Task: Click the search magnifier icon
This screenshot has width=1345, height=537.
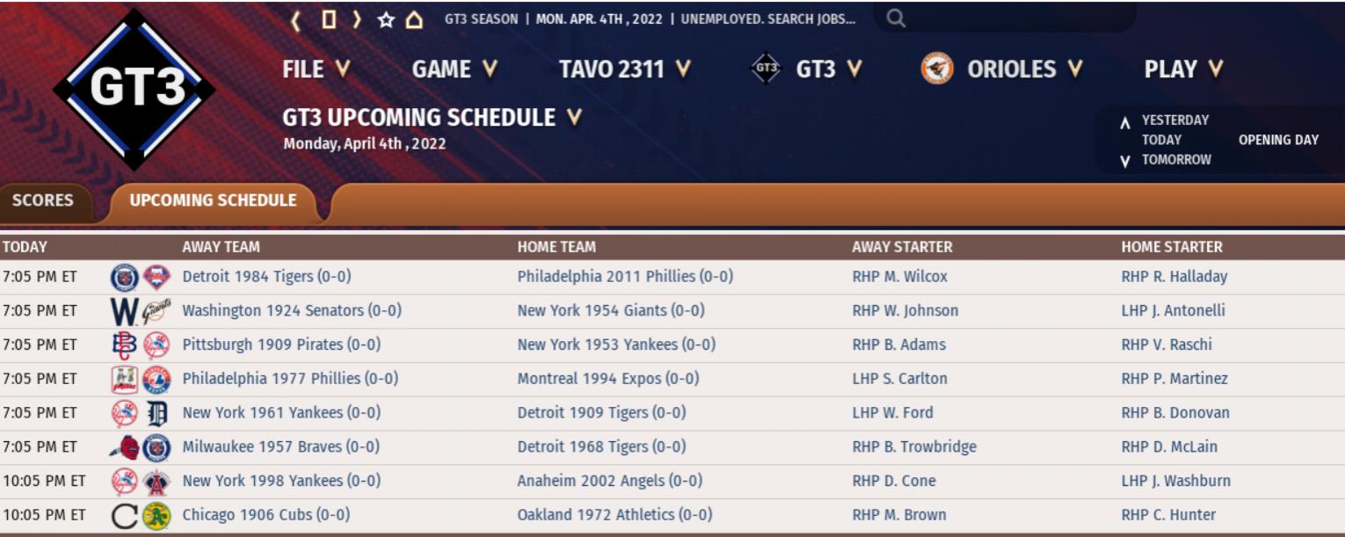Action: (896, 18)
